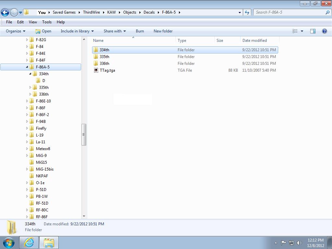This screenshot has width=332, height=249.
Task: Toggle the preview pane icon
Action: point(313,31)
